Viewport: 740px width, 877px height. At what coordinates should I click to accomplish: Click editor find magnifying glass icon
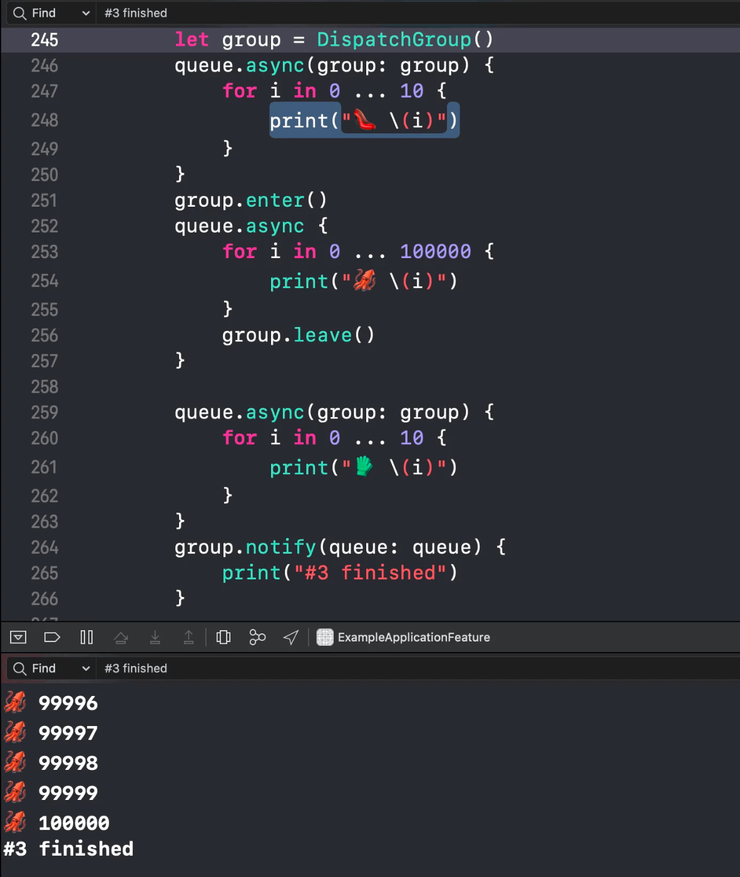click(x=19, y=13)
